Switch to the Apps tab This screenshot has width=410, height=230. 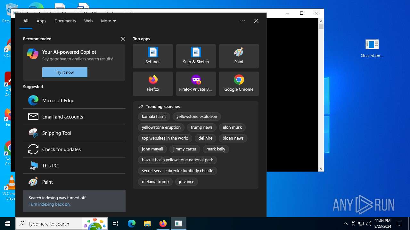click(41, 21)
